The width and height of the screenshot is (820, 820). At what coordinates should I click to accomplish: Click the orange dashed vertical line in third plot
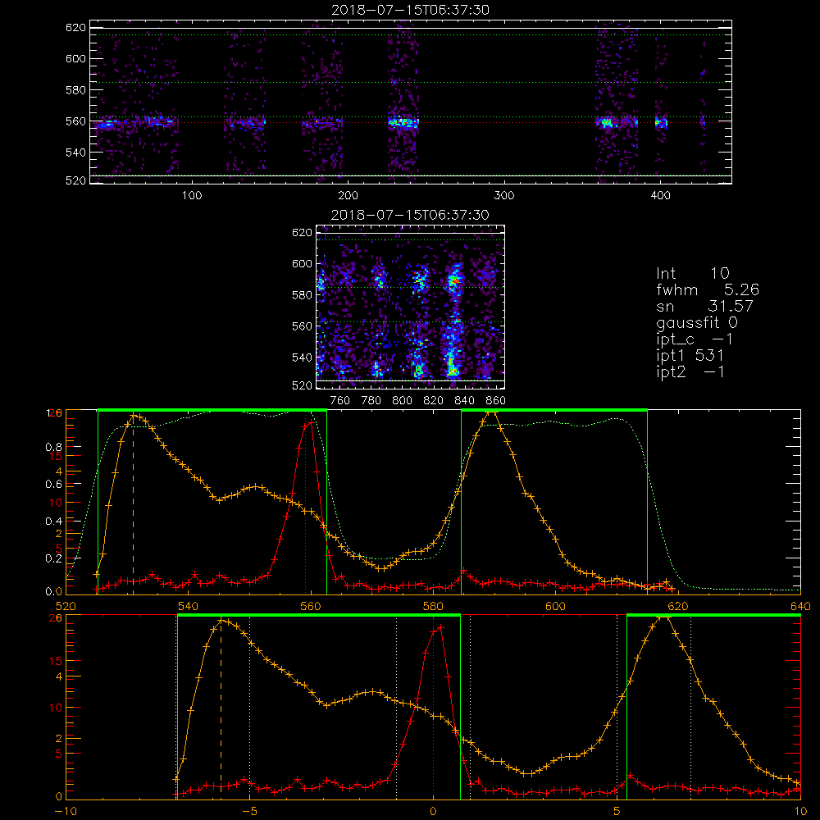click(x=133, y=505)
